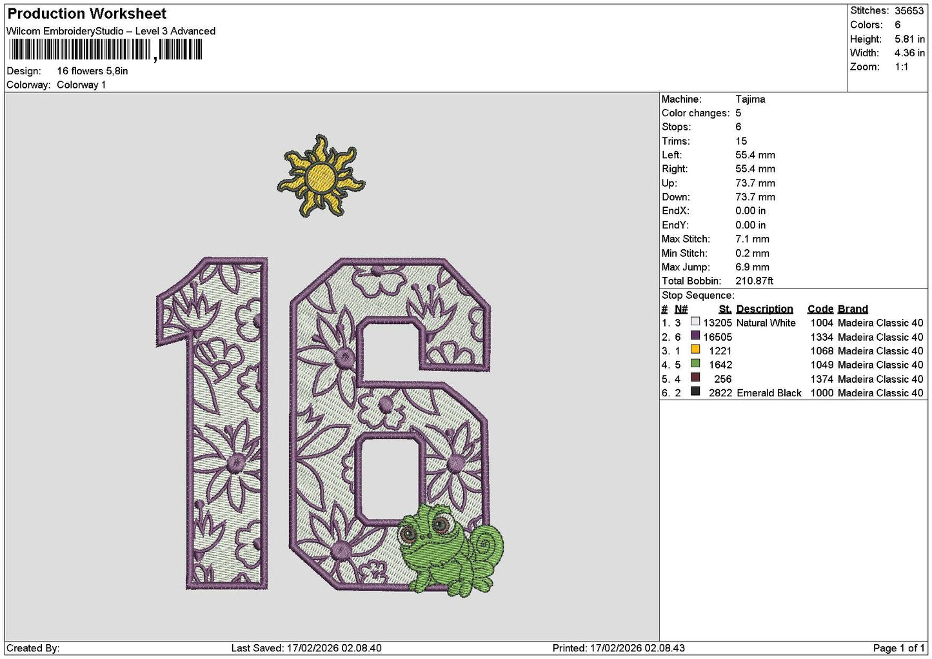Click thread code 1334
This screenshot has width=932, height=659.
822,337
